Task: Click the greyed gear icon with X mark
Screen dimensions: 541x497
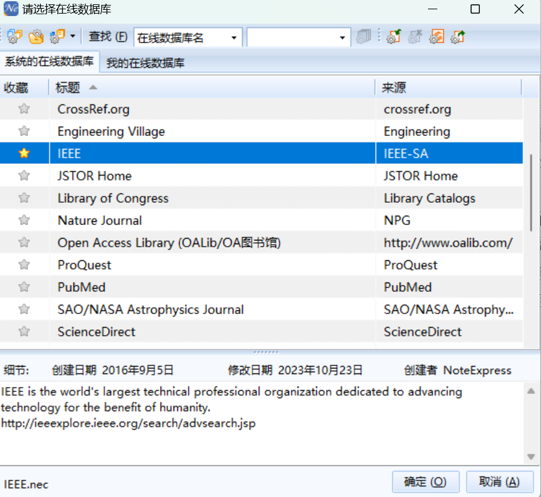Action: (x=415, y=36)
